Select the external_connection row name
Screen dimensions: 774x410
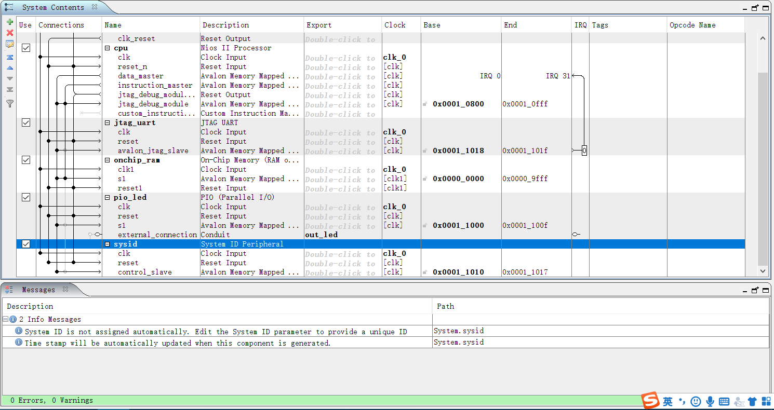pyautogui.click(x=157, y=235)
